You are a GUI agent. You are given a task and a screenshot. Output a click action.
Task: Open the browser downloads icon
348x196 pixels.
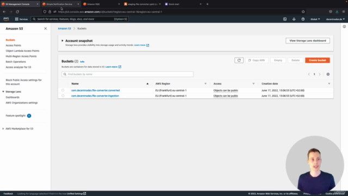(337, 11)
